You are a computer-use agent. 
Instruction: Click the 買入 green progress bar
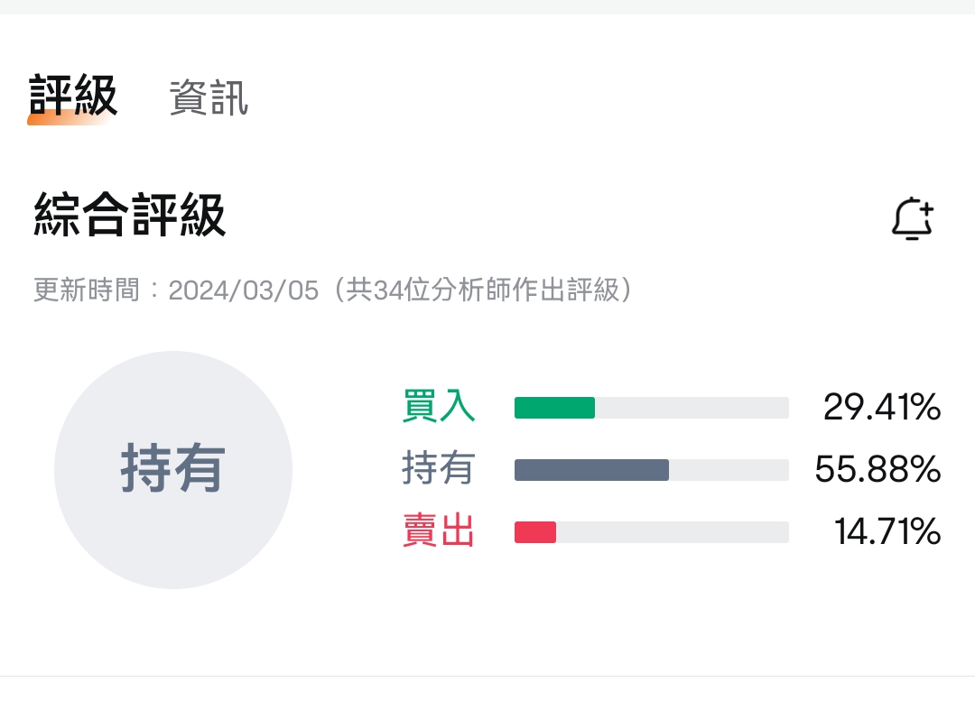click(553, 408)
